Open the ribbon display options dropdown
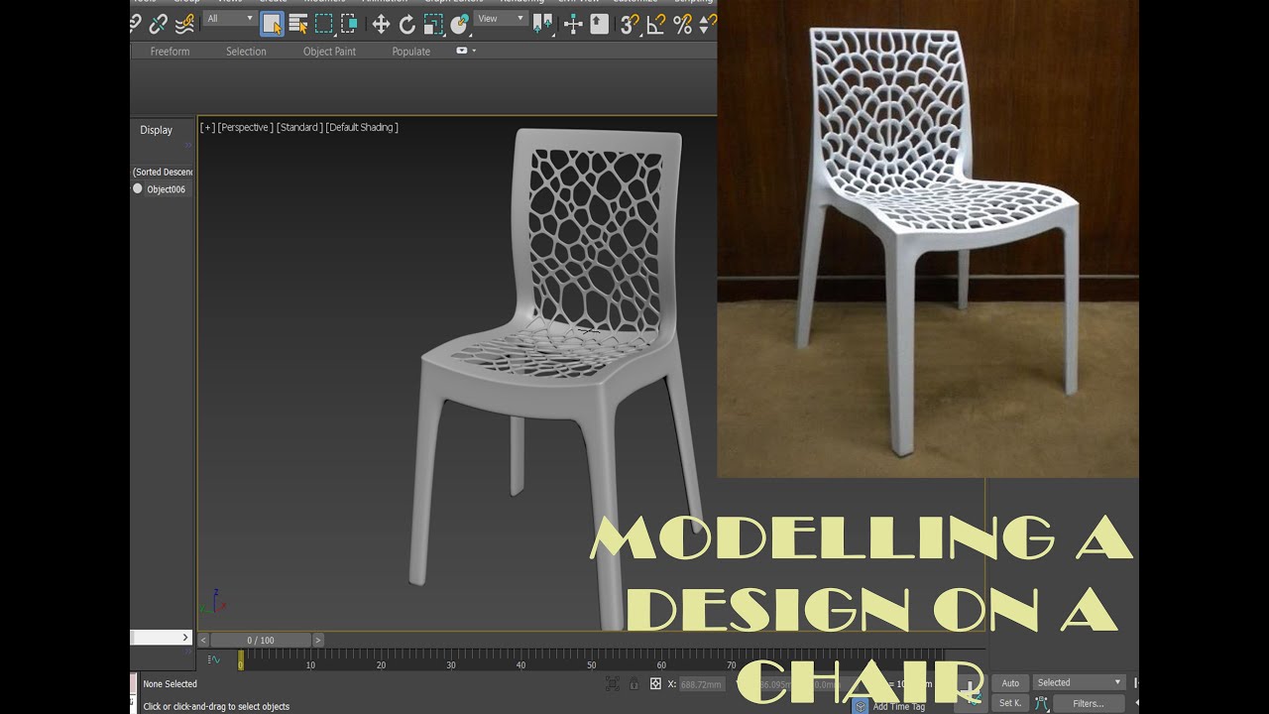Image resolution: width=1269 pixels, height=714 pixels. [466, 51]
